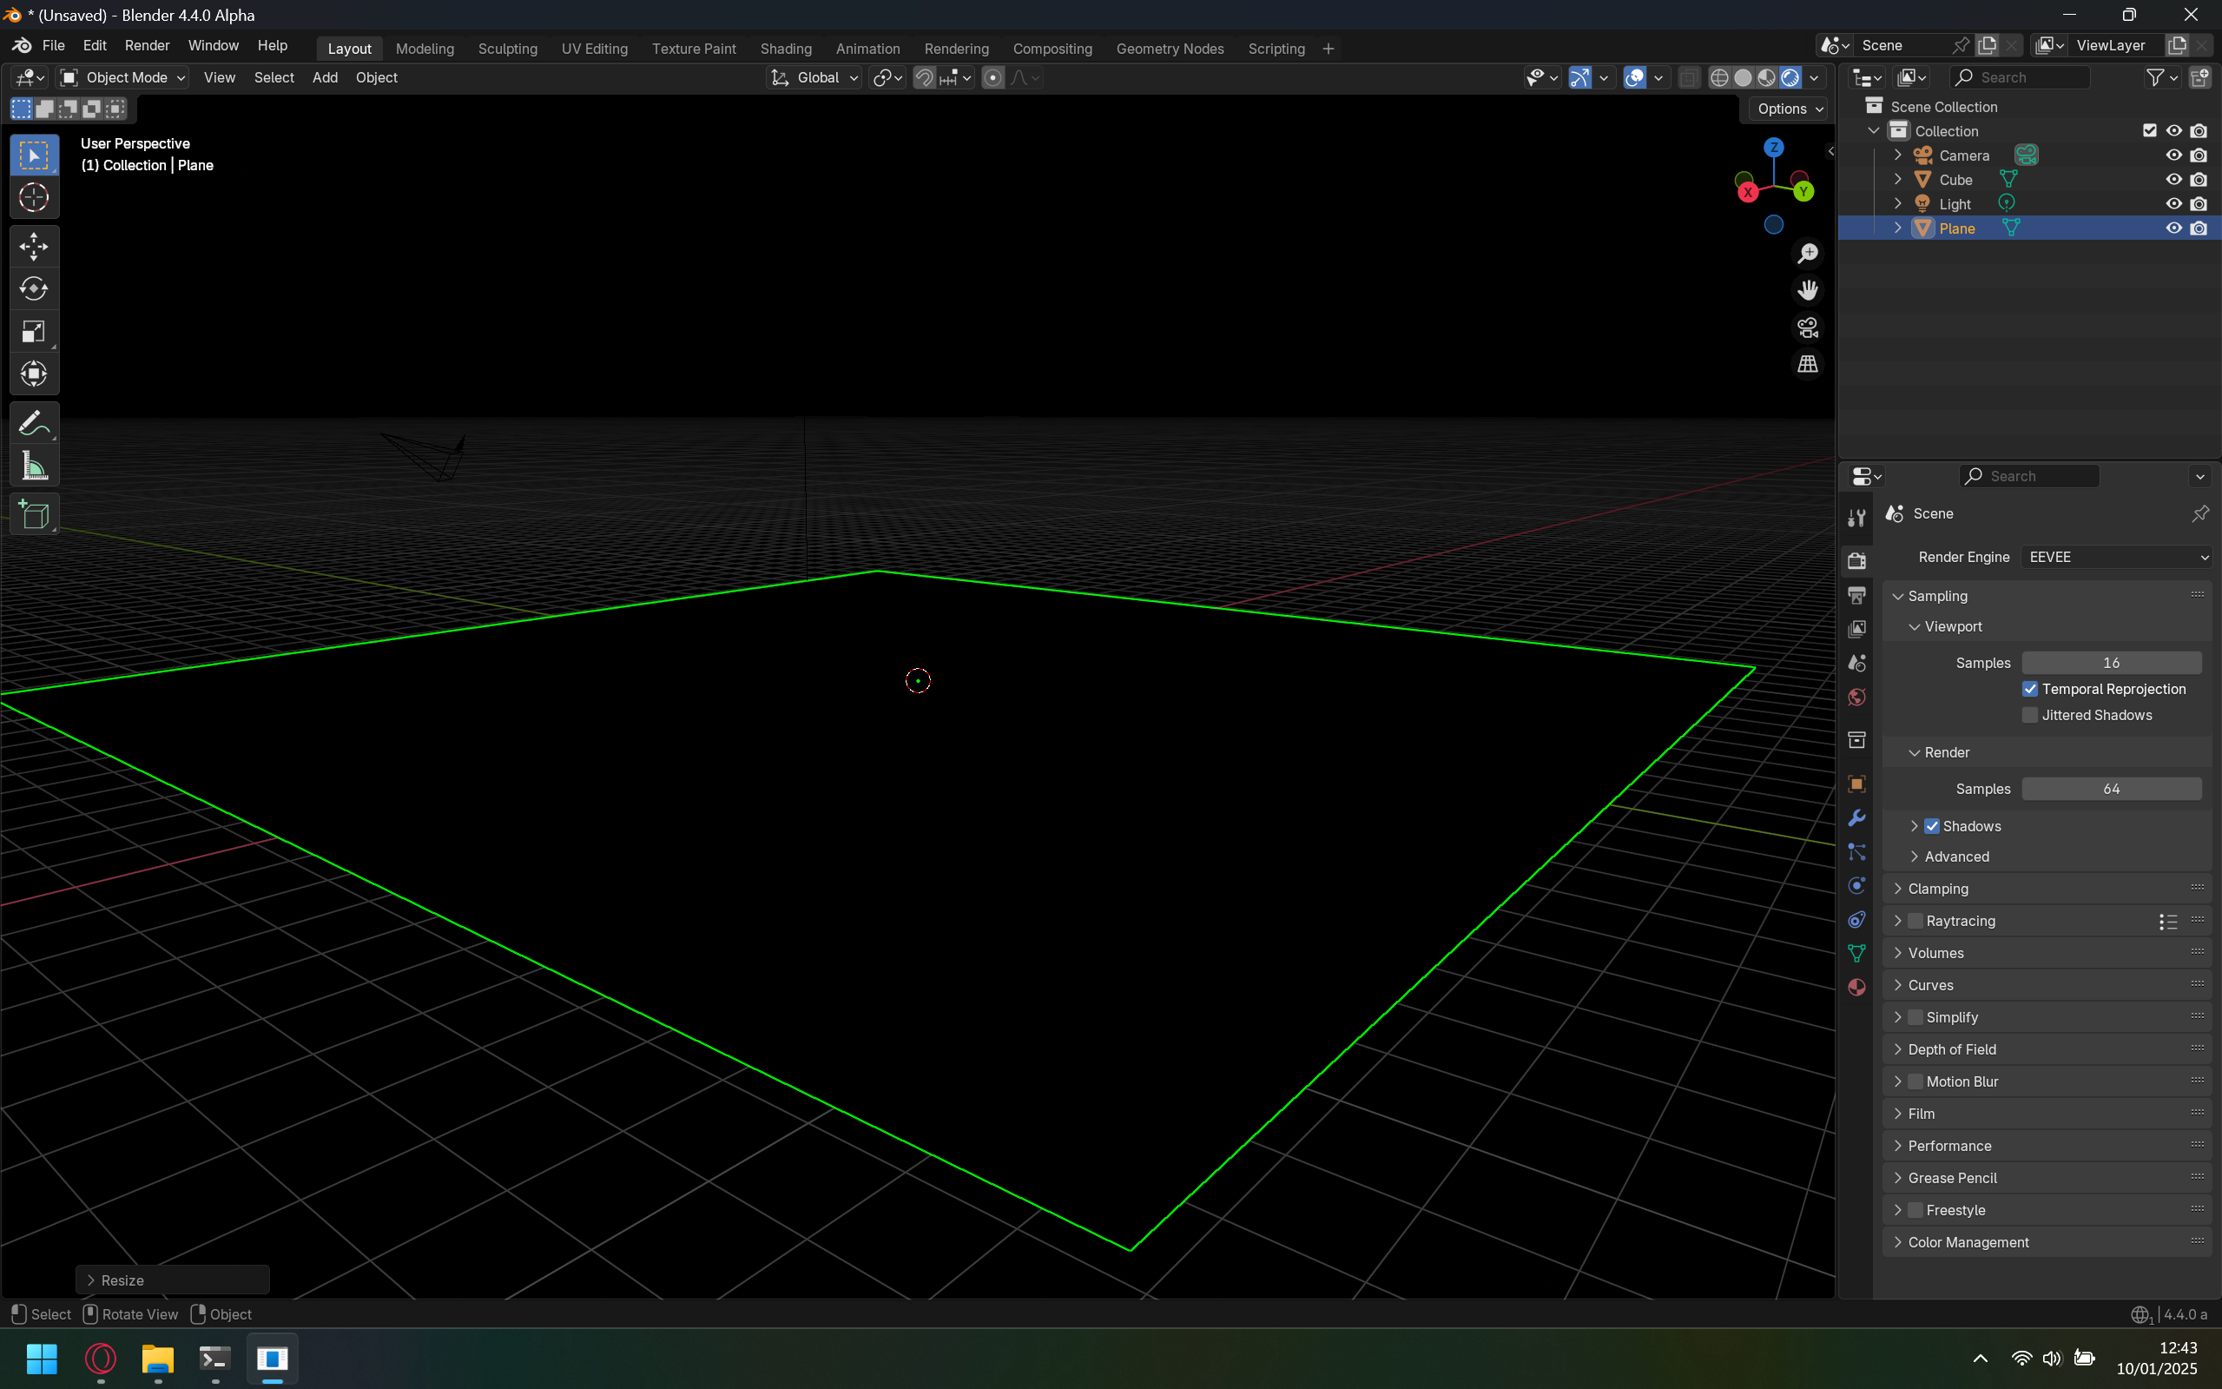Toggle camera view icon in viewport

(x=1807, y=327)
